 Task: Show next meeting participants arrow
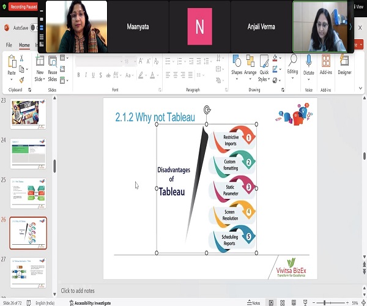(350, 27)
